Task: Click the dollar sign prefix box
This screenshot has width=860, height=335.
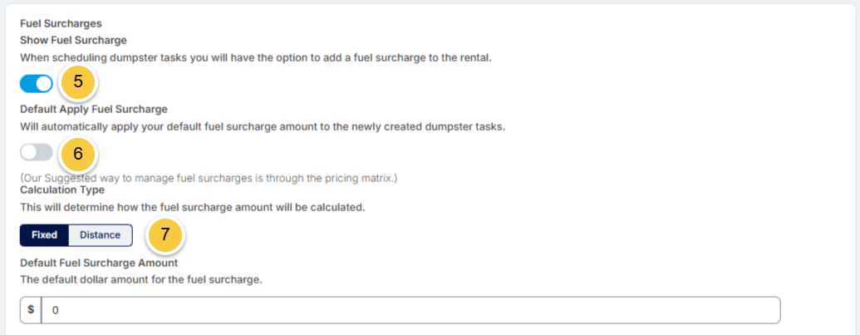Action: click(31, 310)
